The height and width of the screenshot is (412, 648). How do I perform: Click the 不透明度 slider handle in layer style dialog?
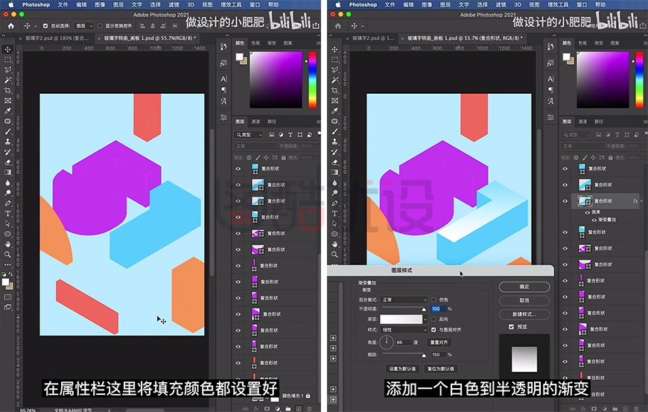coord(424,309)
